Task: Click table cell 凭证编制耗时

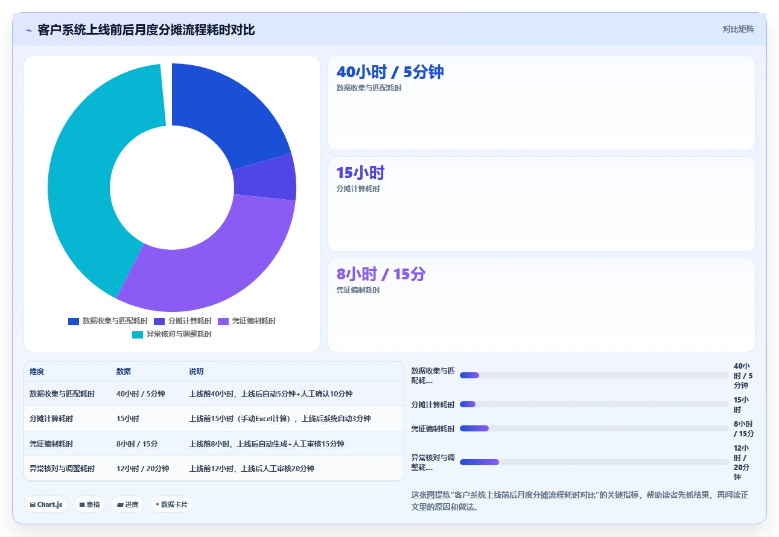Action: (51, 444)
